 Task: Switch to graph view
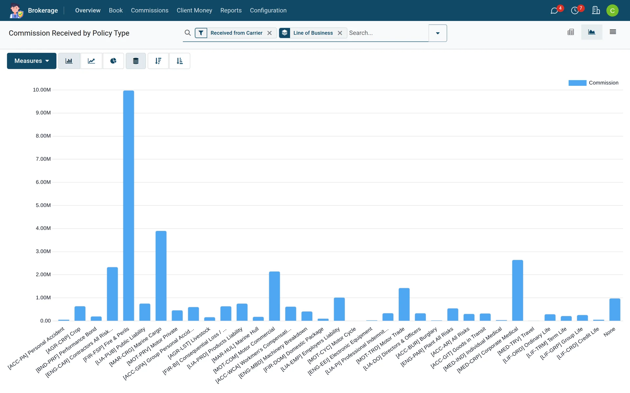pyautogui.click(x=592, y=32)
